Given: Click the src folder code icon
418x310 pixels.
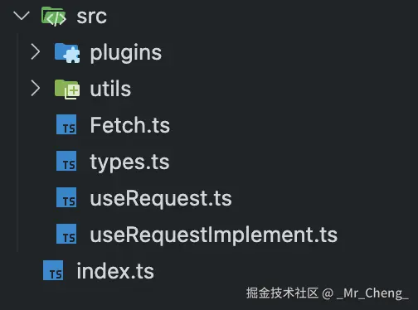Looking at the screenshot, I should click(54, 17).
